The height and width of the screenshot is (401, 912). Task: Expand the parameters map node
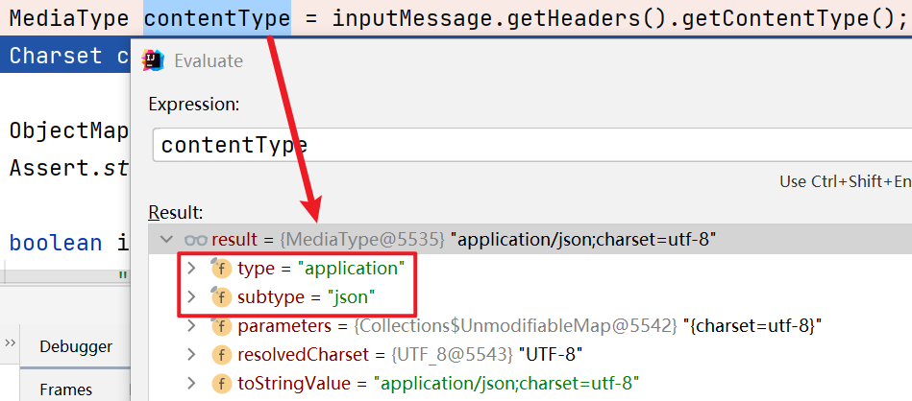(x=191, y=326)
